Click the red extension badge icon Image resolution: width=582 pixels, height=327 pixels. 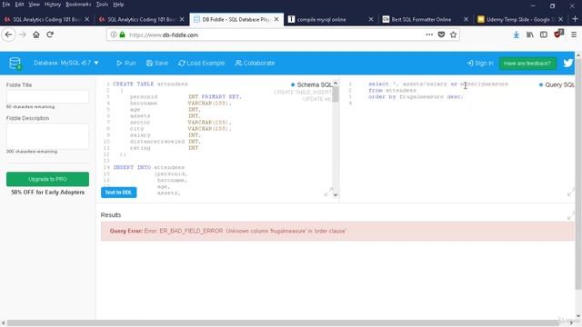coord(558,34)
